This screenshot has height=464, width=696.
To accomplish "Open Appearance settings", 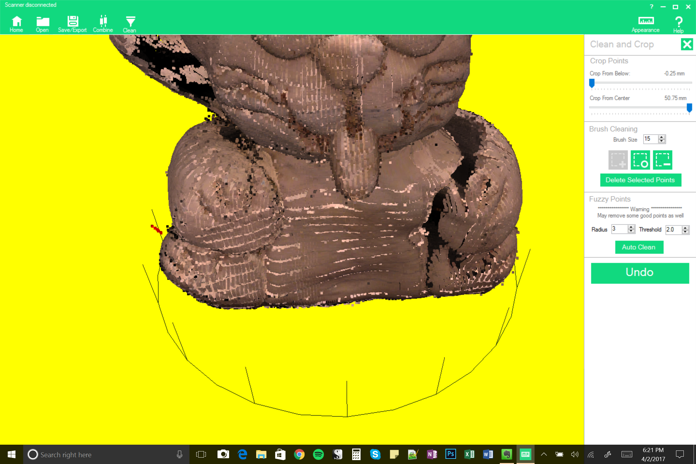I will pyautogui.click(x=645, y=23).
